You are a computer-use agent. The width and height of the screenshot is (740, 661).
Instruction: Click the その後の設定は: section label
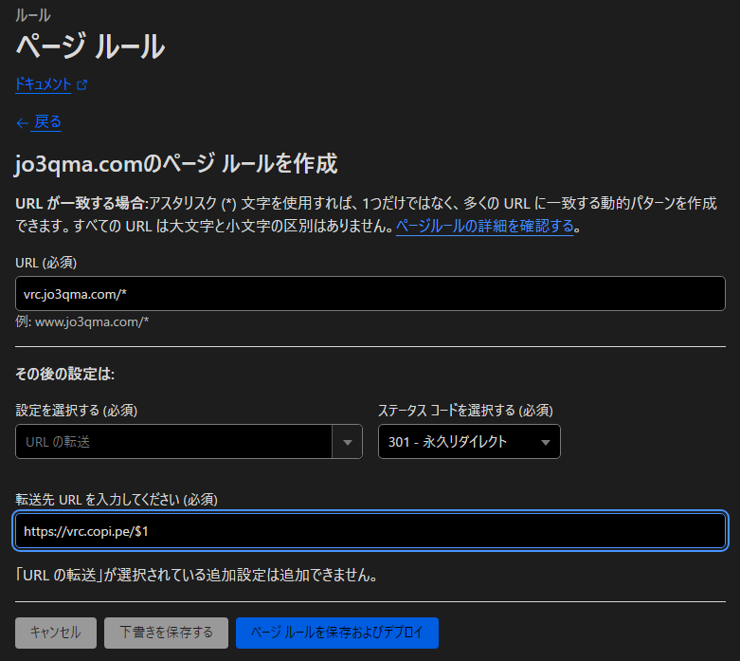point(65,374)
